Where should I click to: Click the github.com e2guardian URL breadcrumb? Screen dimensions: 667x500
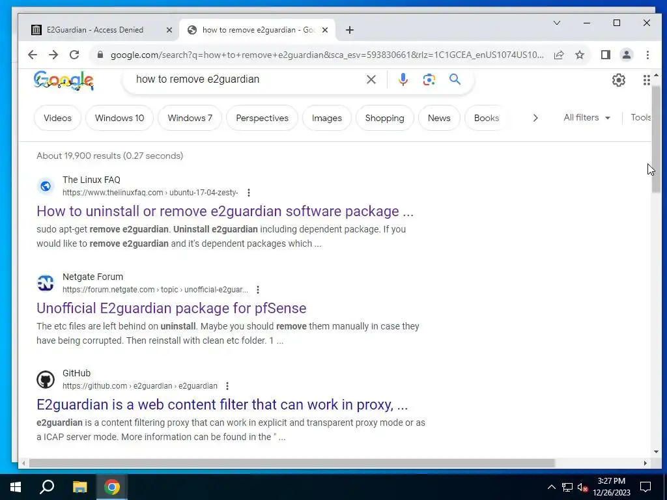(x=140, y=386)
